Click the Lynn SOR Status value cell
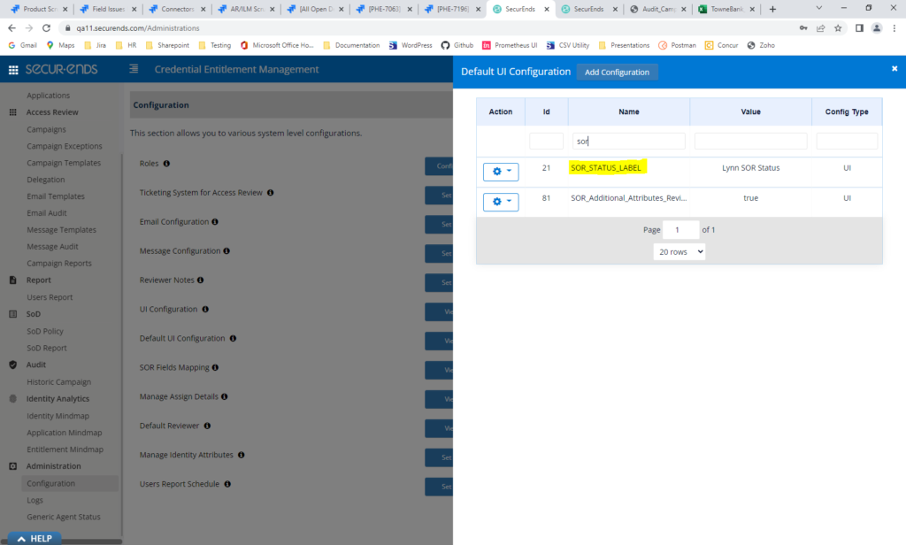The width and height of the screenshot is (906, 545). click(750, 167)
